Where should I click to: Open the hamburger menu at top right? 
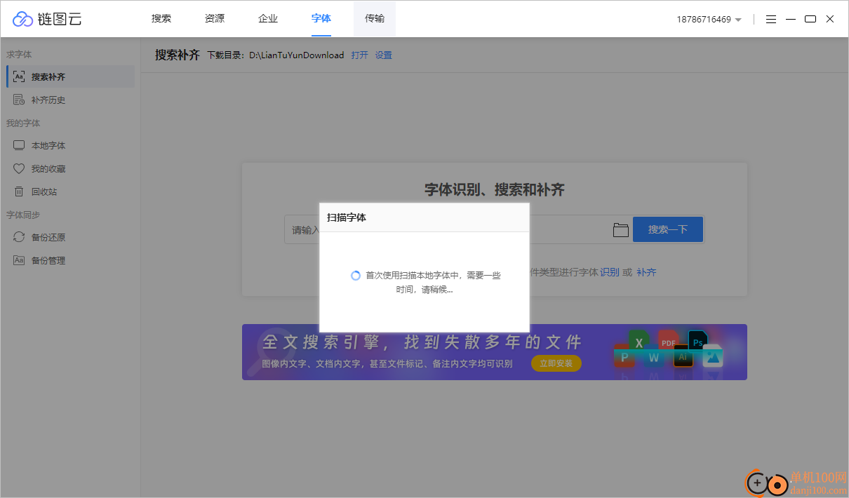[x=770, y=19]
